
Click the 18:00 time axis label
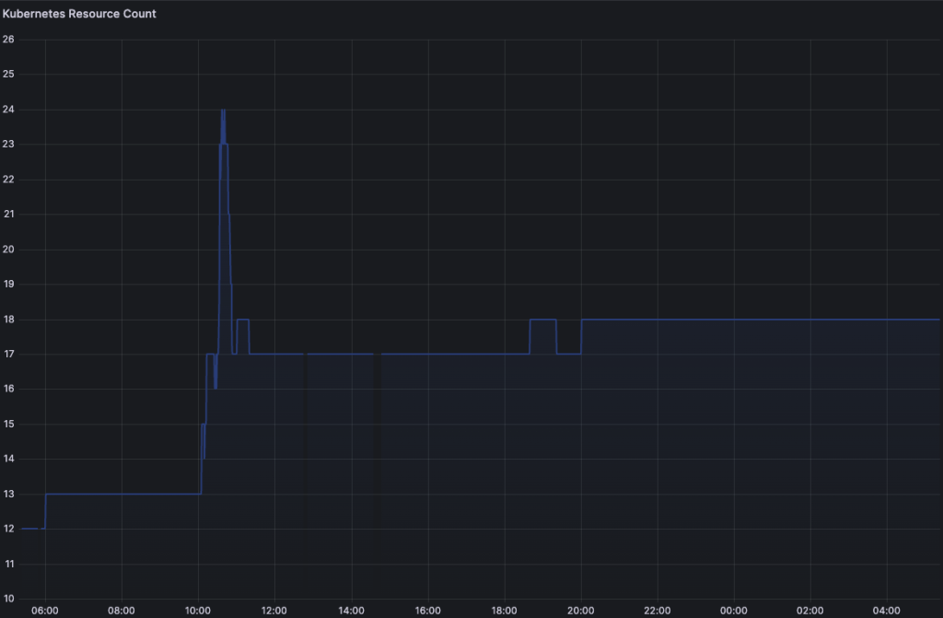coord(504,610)
